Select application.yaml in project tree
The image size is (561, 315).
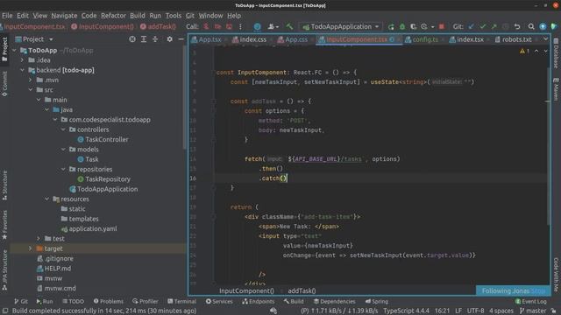89,228
